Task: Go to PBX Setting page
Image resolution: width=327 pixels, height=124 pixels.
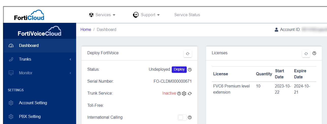Action: [29, 117]
